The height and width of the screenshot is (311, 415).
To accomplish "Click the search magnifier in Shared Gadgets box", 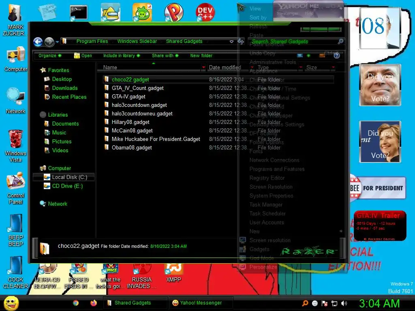I will tap(340, 41).
